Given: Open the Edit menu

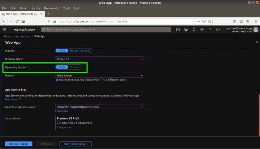Looking at the screenshot, I should [13, 8].
